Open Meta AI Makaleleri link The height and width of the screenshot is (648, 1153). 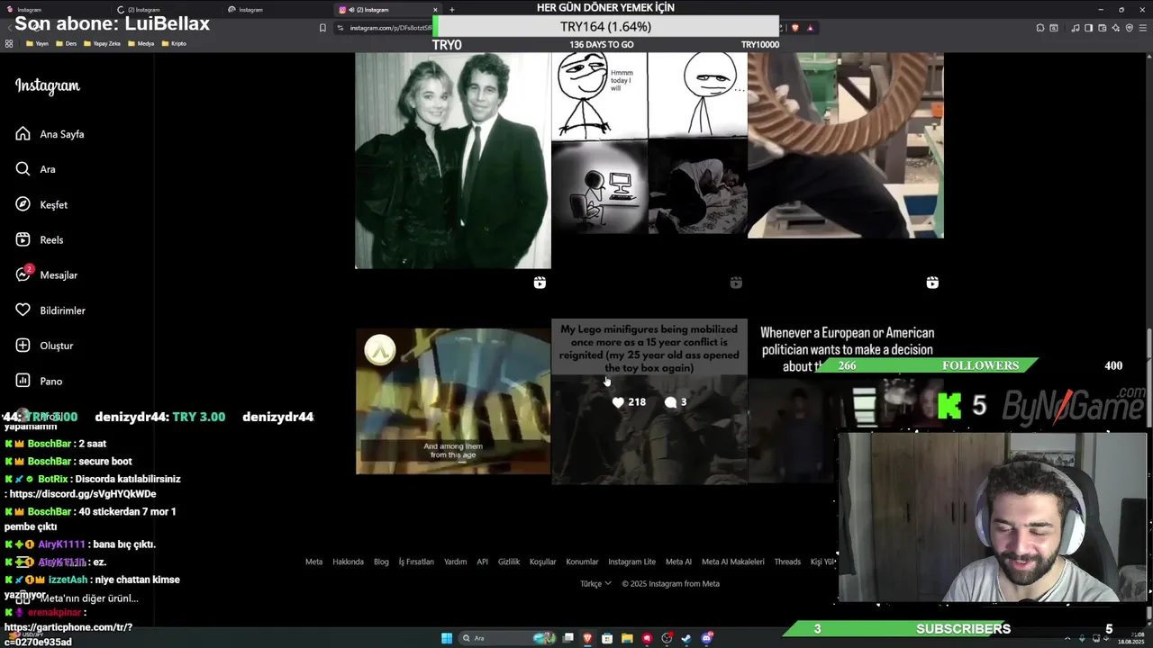732,562
